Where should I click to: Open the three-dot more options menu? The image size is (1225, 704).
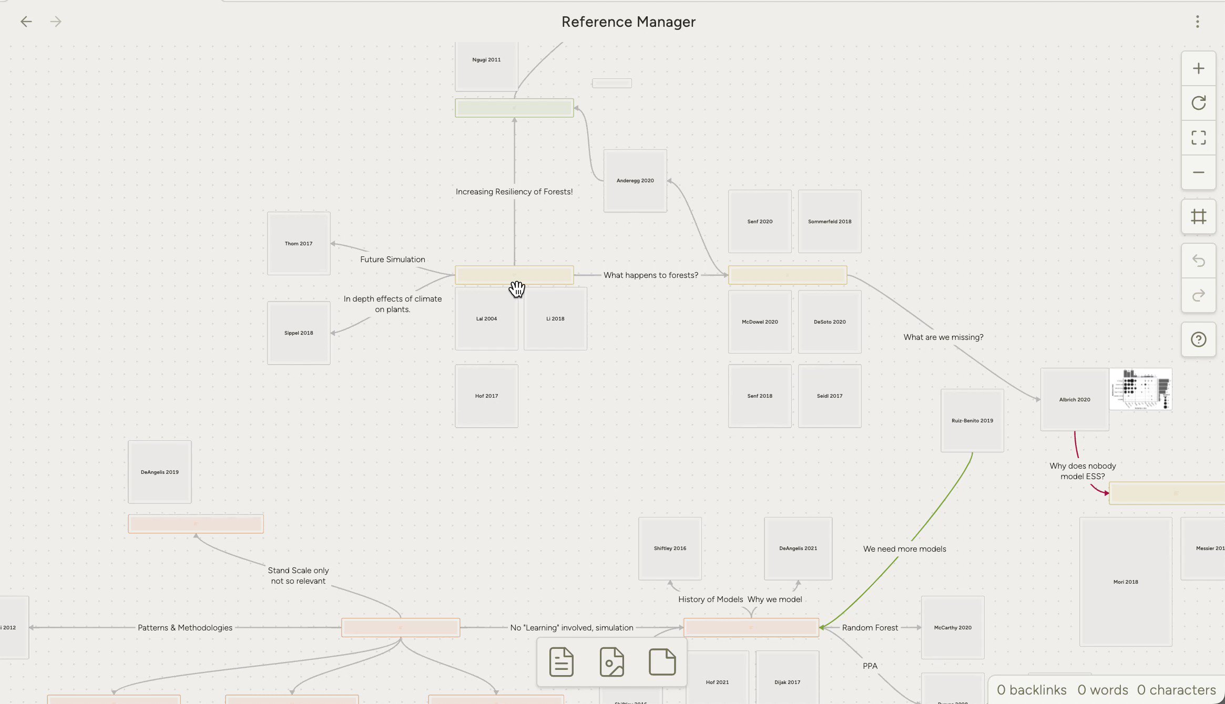[1198, 22]
